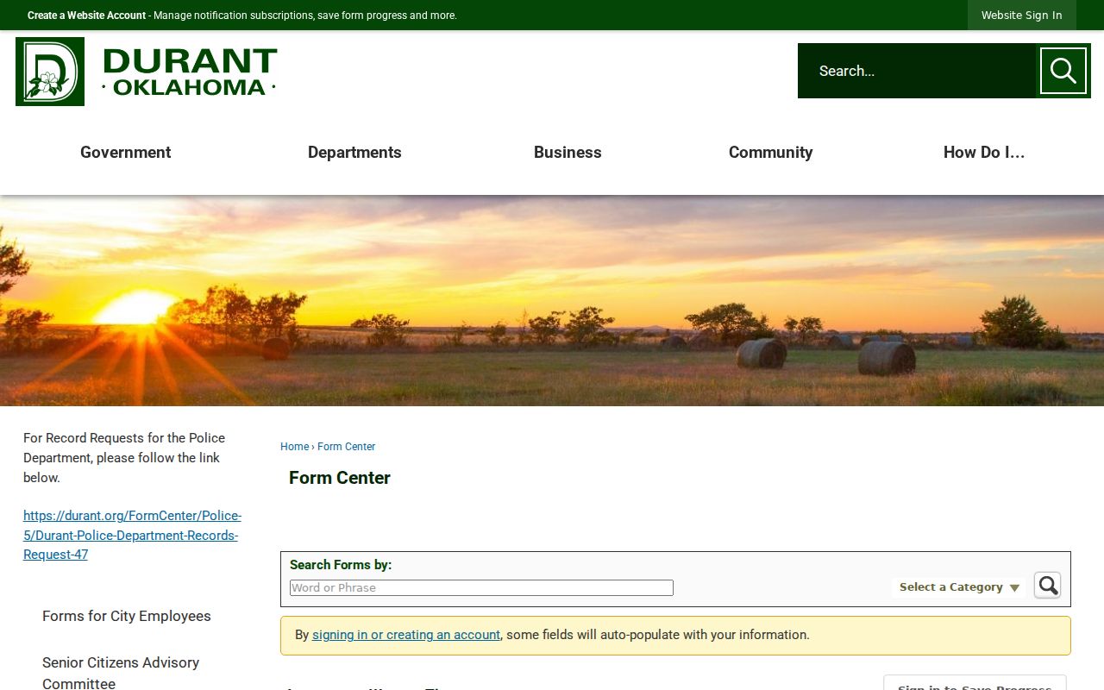The image size is (1104, 690).
Task: Click the sunset hay bale banner image
Action: coord(552,300)
